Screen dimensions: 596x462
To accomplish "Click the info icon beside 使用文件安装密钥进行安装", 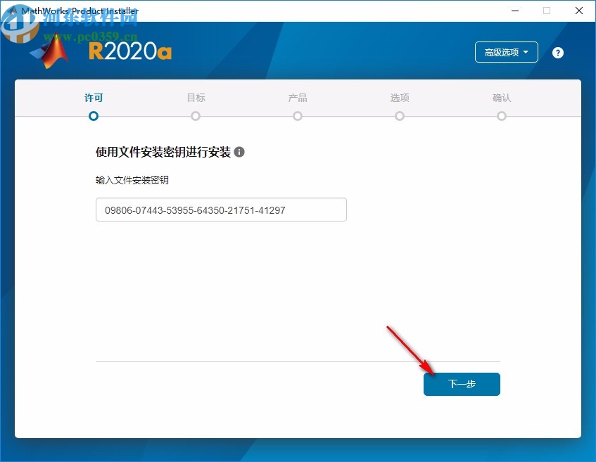I will (239, 151).
